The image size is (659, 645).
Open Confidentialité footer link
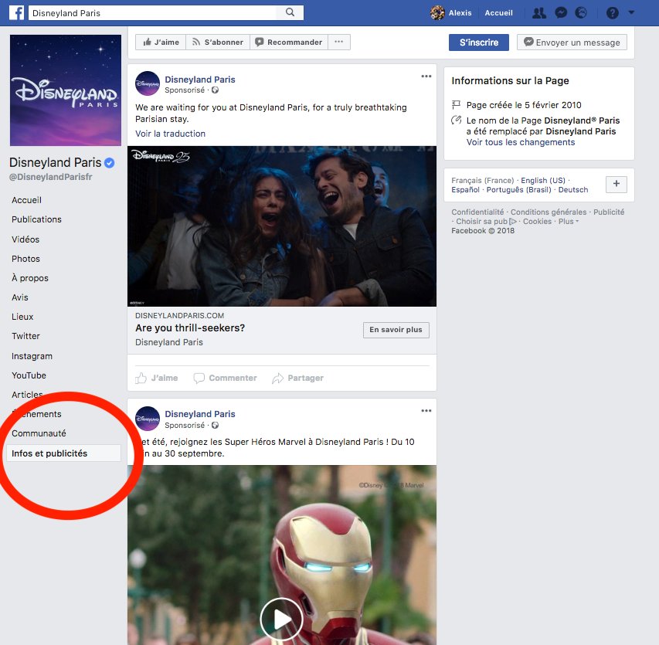coord(477,212)
